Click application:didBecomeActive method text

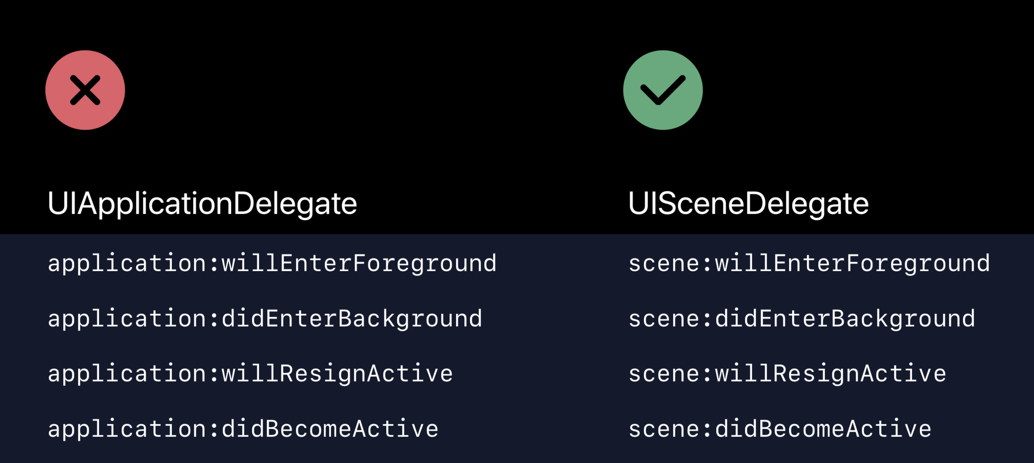pyautogui.click(x=243, y=429)
